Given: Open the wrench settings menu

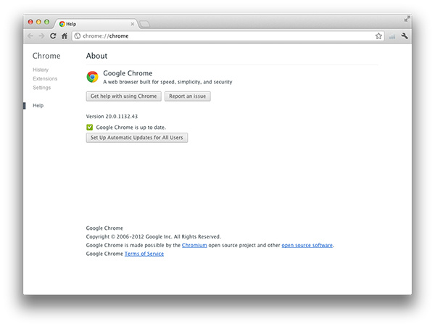Looking at the screenshot, I should (x=405, y=36).
